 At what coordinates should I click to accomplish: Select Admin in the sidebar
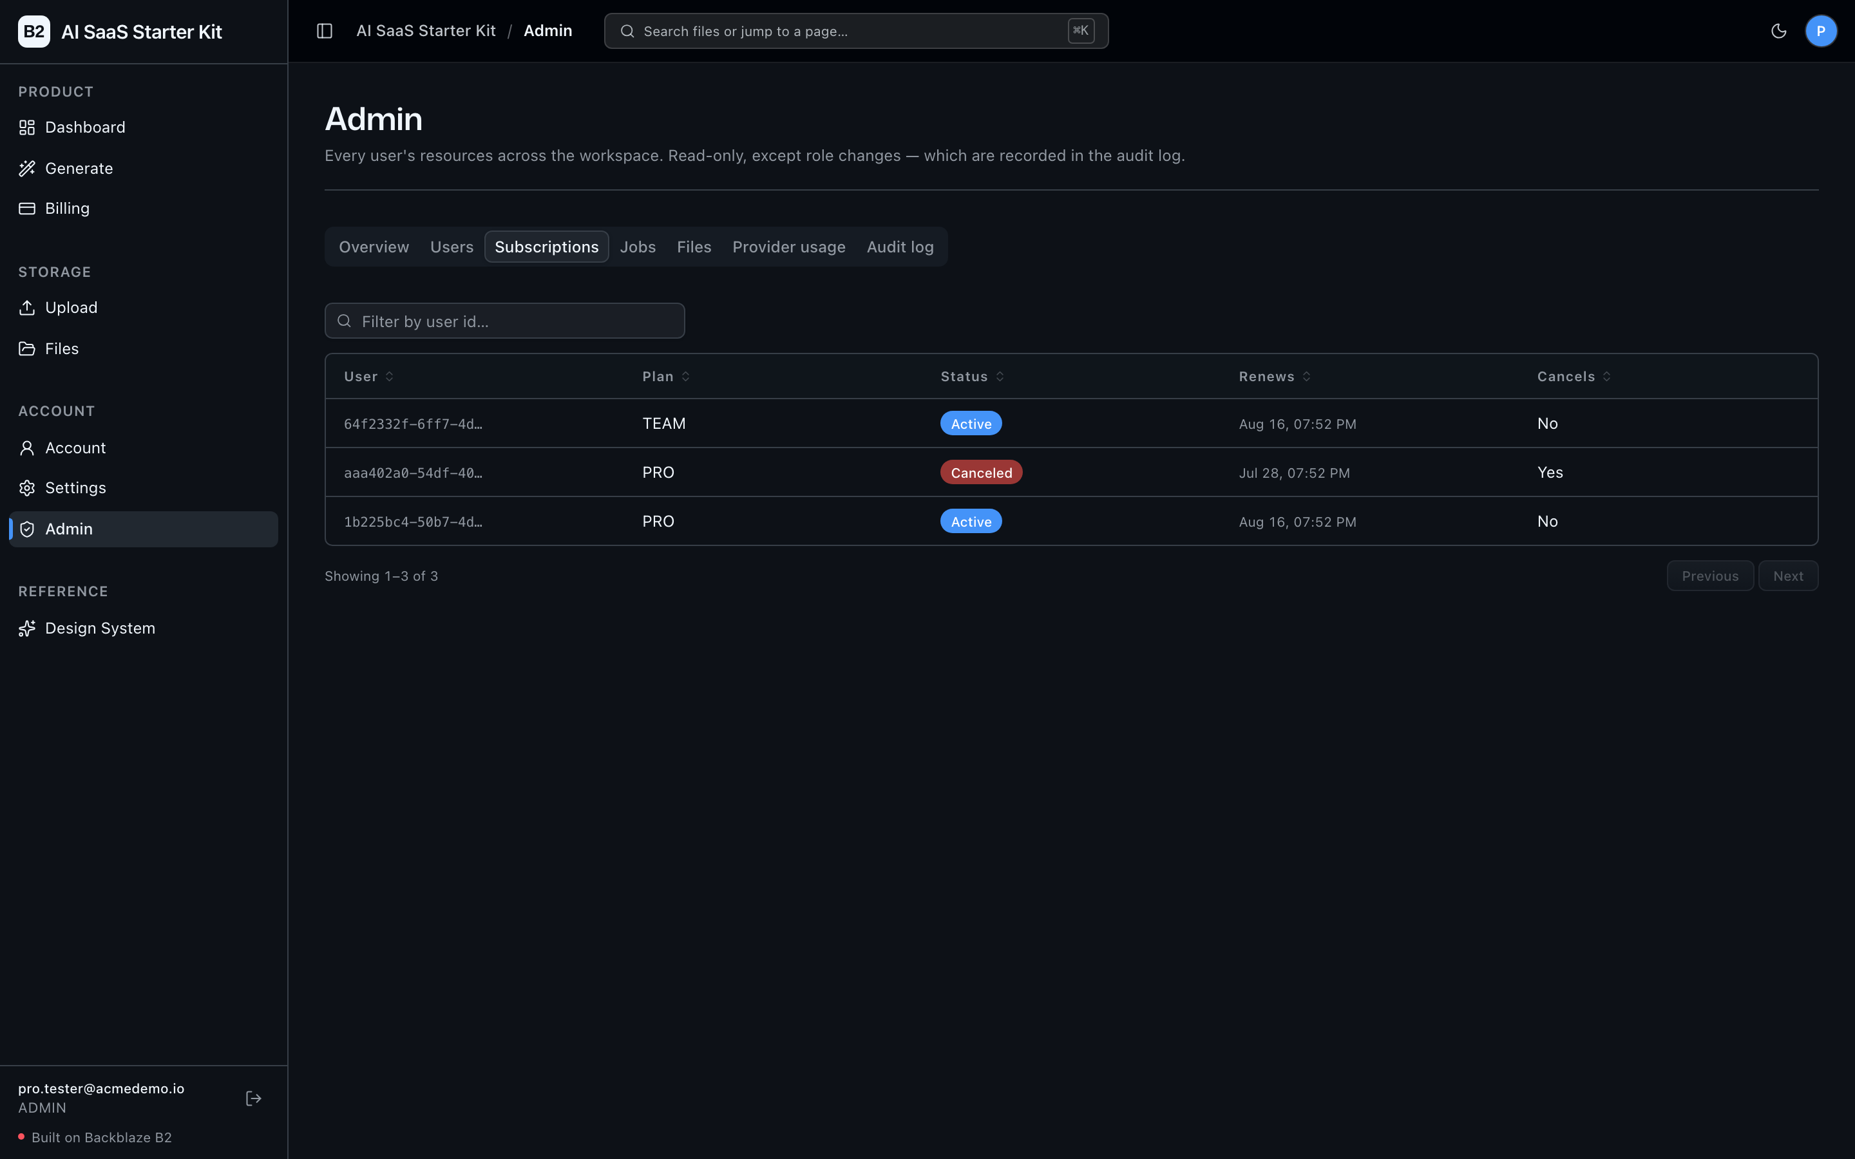144,529
